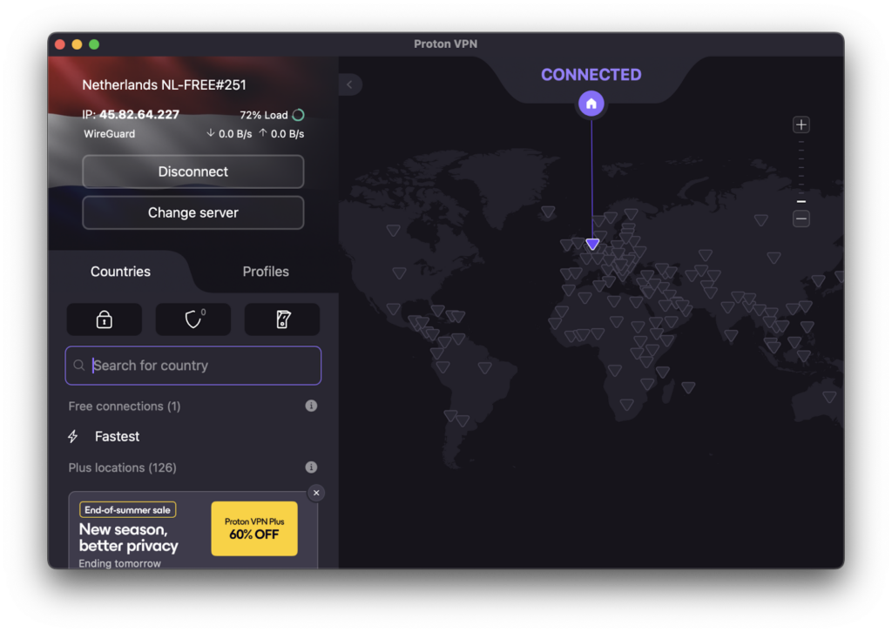Click the home icon under CONNECTED
This screenshot has height=632, width=892.
(591, 104)
